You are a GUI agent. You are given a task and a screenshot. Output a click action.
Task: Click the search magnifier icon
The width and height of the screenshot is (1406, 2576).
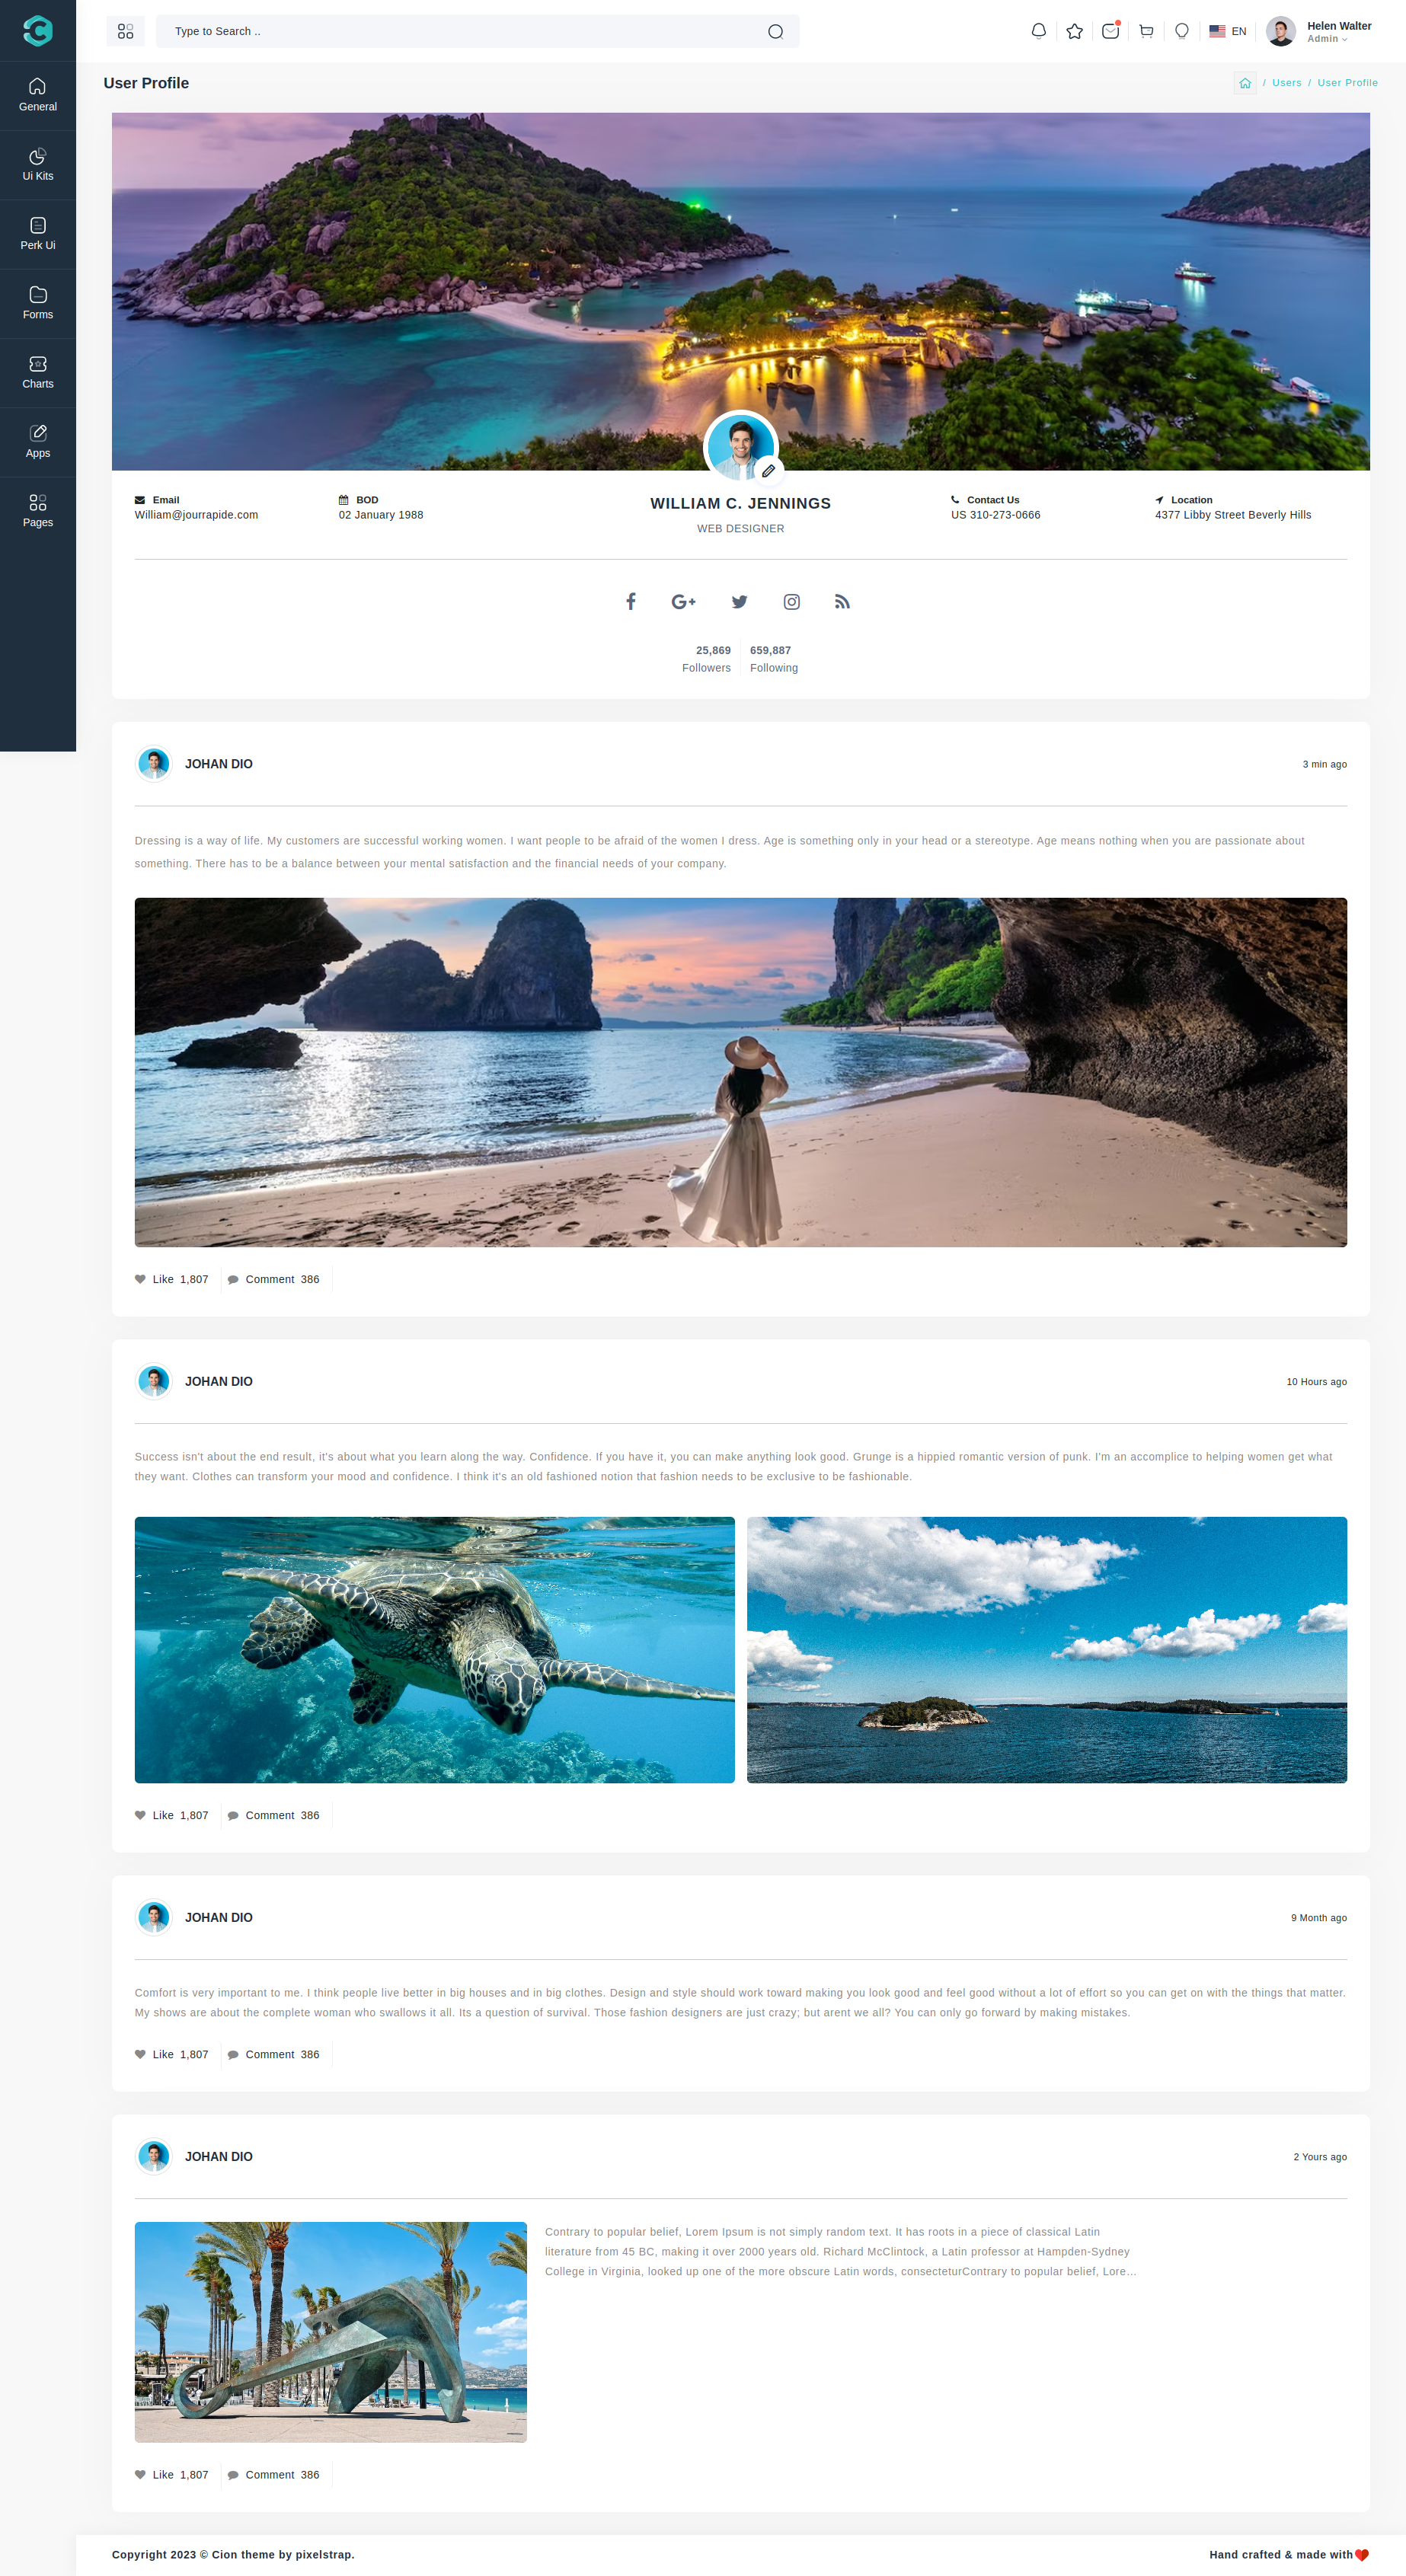coord(775,31)
